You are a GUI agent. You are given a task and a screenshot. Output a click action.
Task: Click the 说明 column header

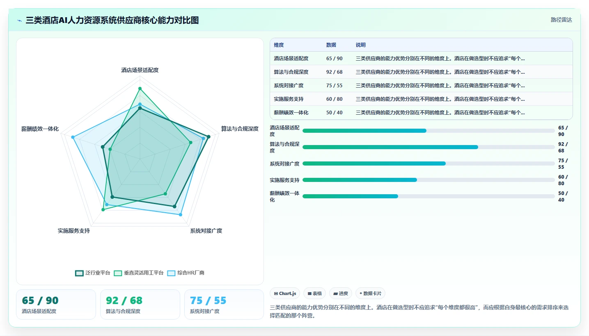click(x=361, y=45)
